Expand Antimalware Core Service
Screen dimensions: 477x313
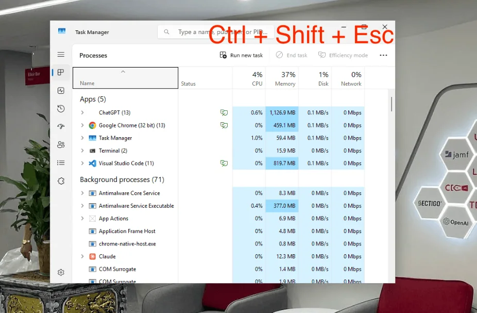[82, 193]
